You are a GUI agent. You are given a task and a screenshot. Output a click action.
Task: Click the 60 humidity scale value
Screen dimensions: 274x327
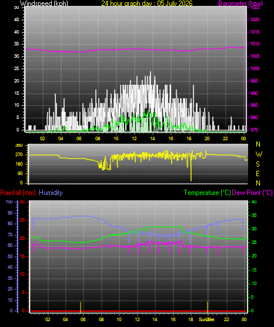10,245
